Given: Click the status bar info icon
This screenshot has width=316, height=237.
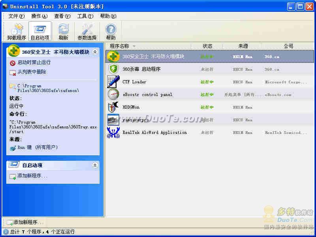Looking at the screenshot, I should 6,232.
